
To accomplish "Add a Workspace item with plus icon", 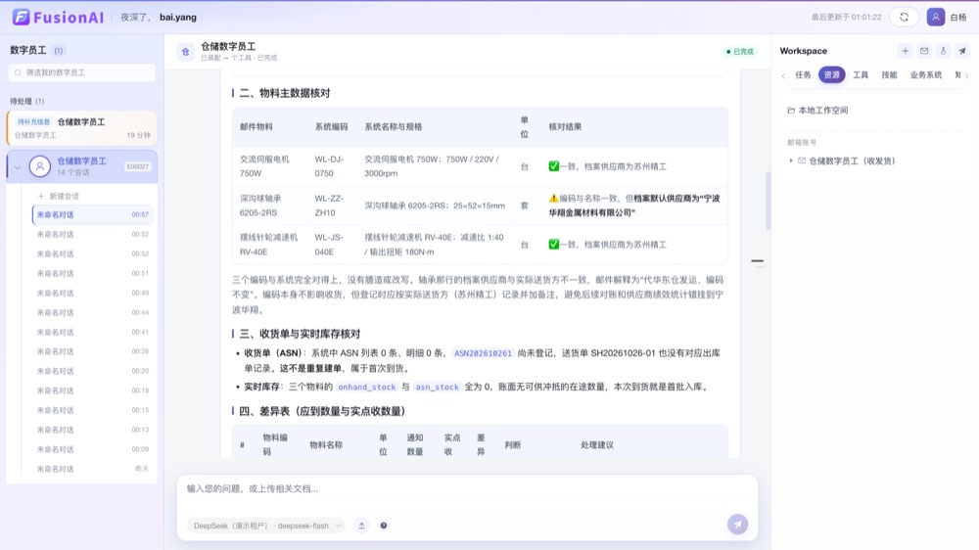I will 905,51.
